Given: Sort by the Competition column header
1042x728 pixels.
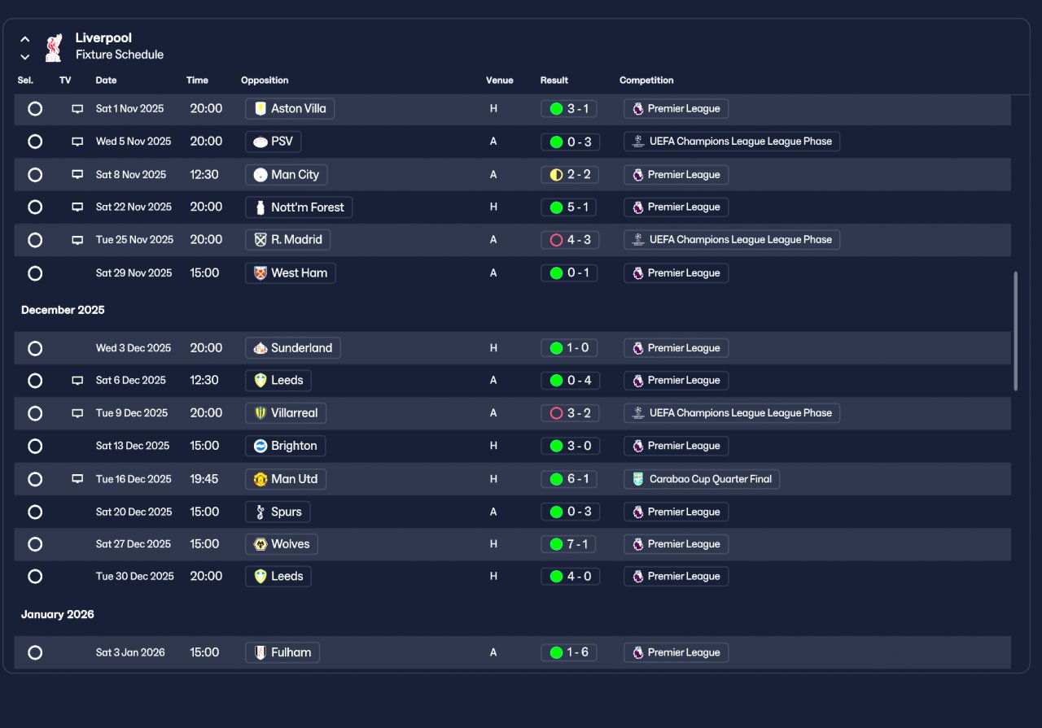Looking at the screenshot, I should click(646, 81).
